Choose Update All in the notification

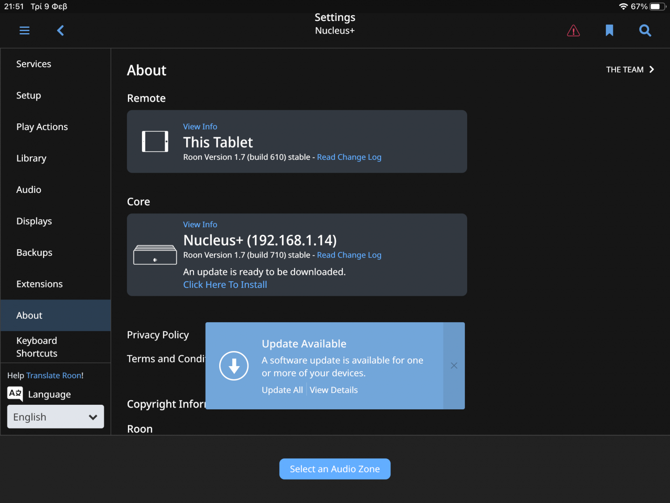click(282, 390)
